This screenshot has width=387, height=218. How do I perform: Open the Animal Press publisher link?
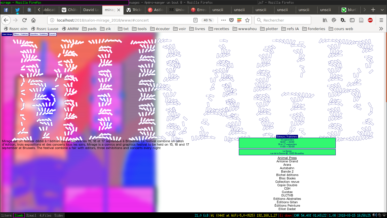coord(287,158)
